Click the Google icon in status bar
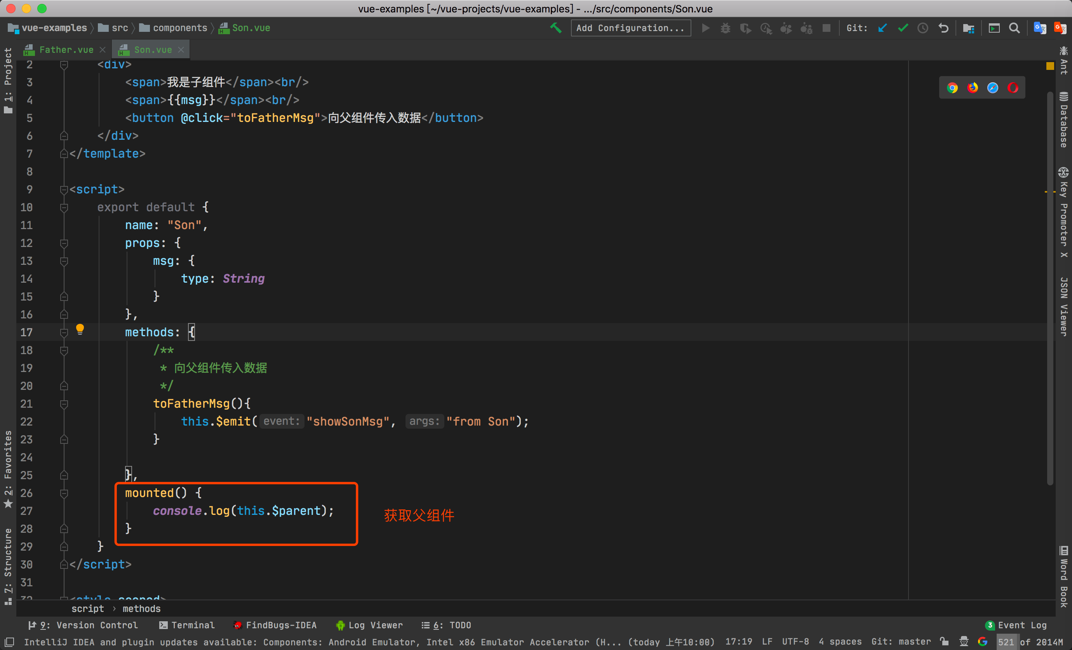Image resolution: width=1072 pixels, height=650 pixels. (982, 641)
